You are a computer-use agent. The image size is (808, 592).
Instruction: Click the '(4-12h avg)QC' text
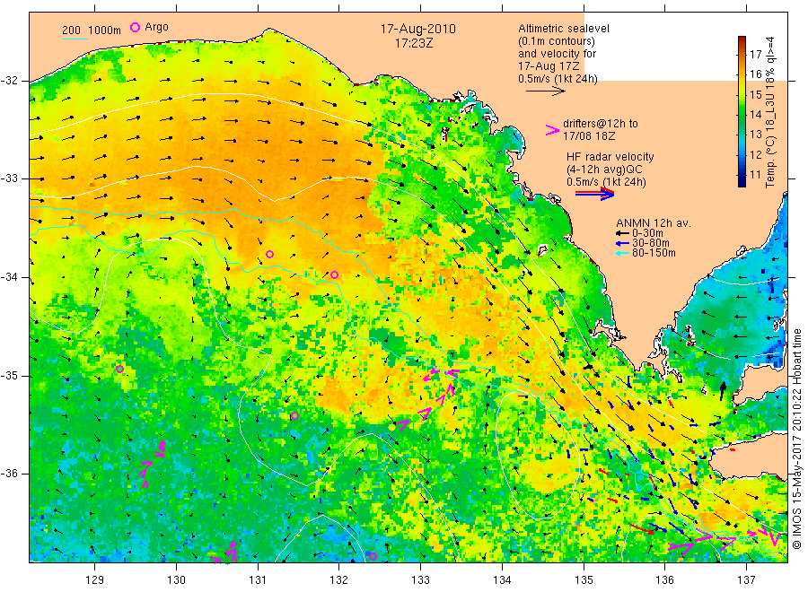click(604, 170)
